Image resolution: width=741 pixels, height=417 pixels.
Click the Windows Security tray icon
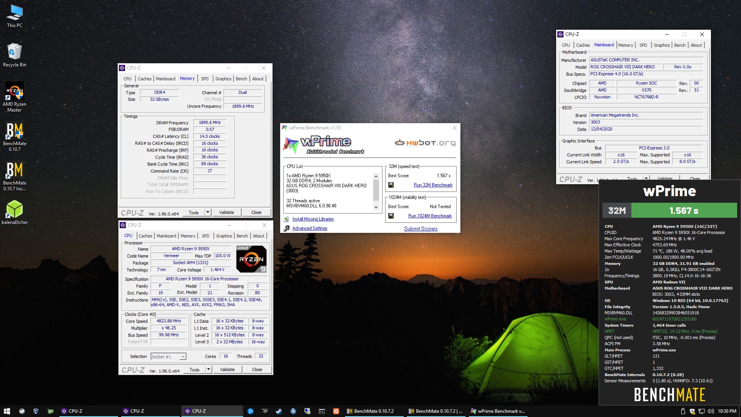(x=692, y=411)
